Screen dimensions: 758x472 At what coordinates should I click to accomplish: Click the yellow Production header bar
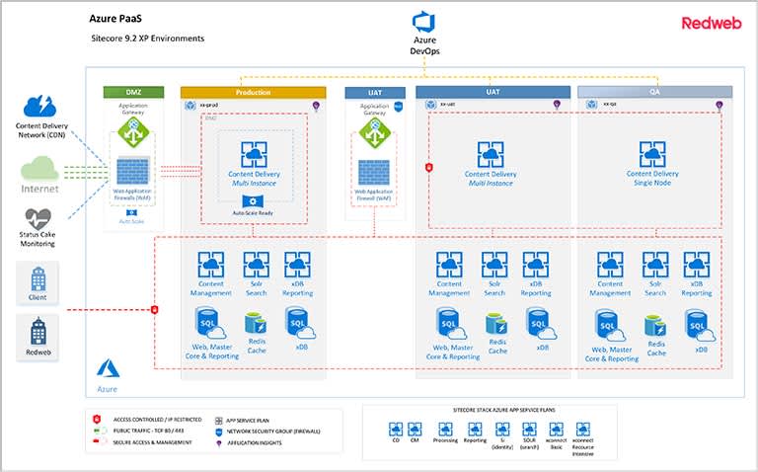254,92
